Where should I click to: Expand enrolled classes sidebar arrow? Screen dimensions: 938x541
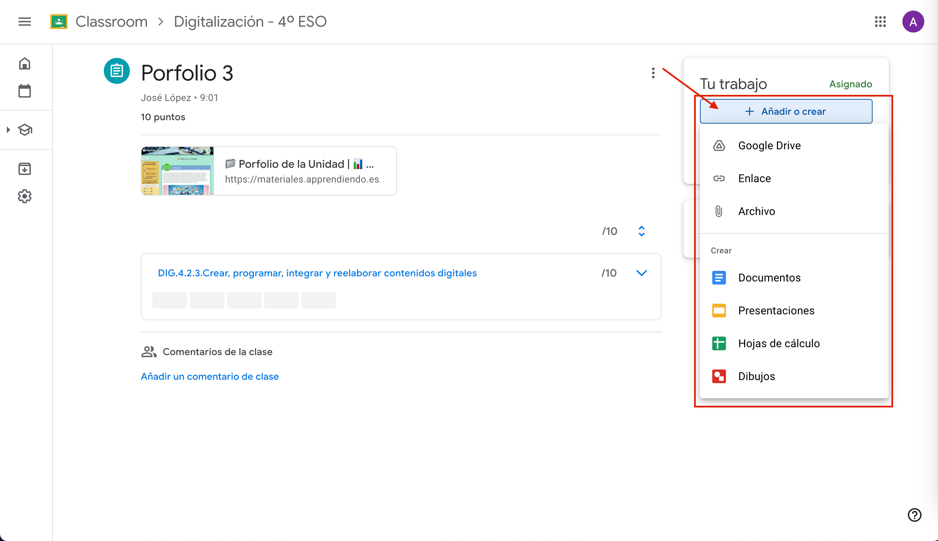pyautogui.click(x=8, y=130)
